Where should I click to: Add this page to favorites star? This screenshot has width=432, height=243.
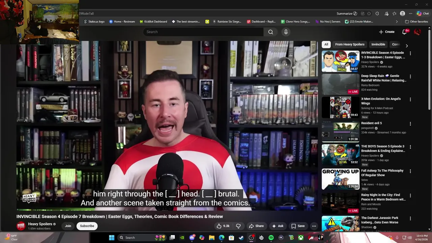coord(369,13)
